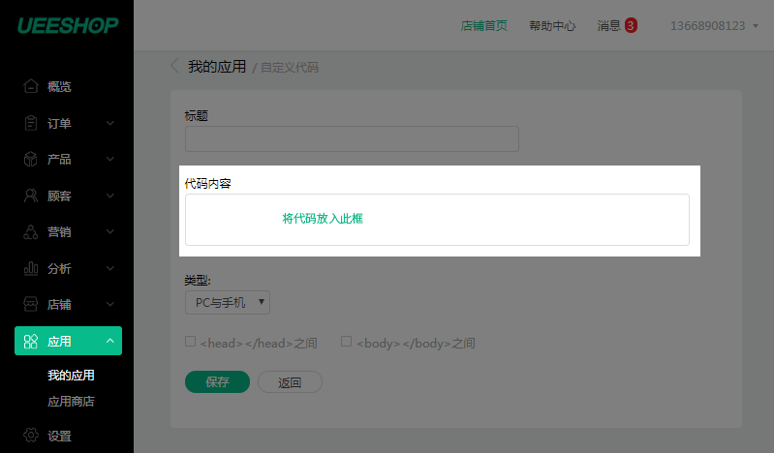Viewport: 774px width, 453px height.
Task: Click the 类型: label
Action: (198, 281)
